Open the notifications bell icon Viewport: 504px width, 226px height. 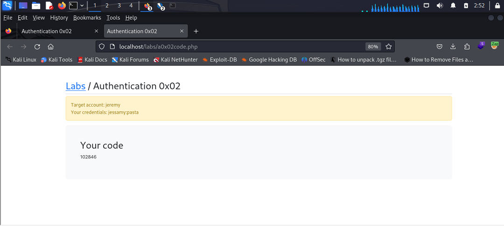point(453,6)
